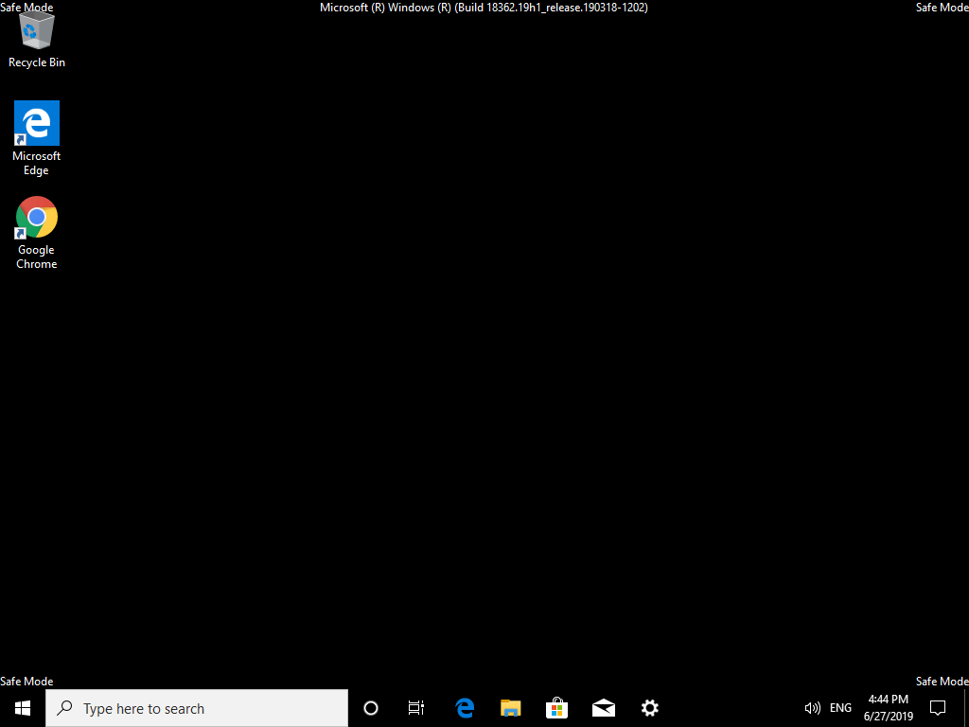Launch File Explorer from the taskbar
This screenshot has height=727, width=969.
(510, 707)
